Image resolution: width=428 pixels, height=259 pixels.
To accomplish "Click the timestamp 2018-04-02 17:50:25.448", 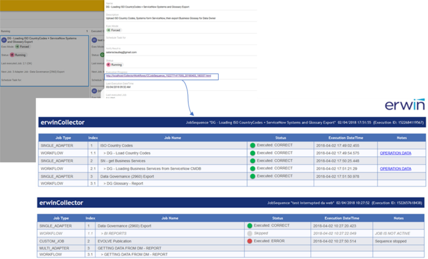I will click(337, 161).
